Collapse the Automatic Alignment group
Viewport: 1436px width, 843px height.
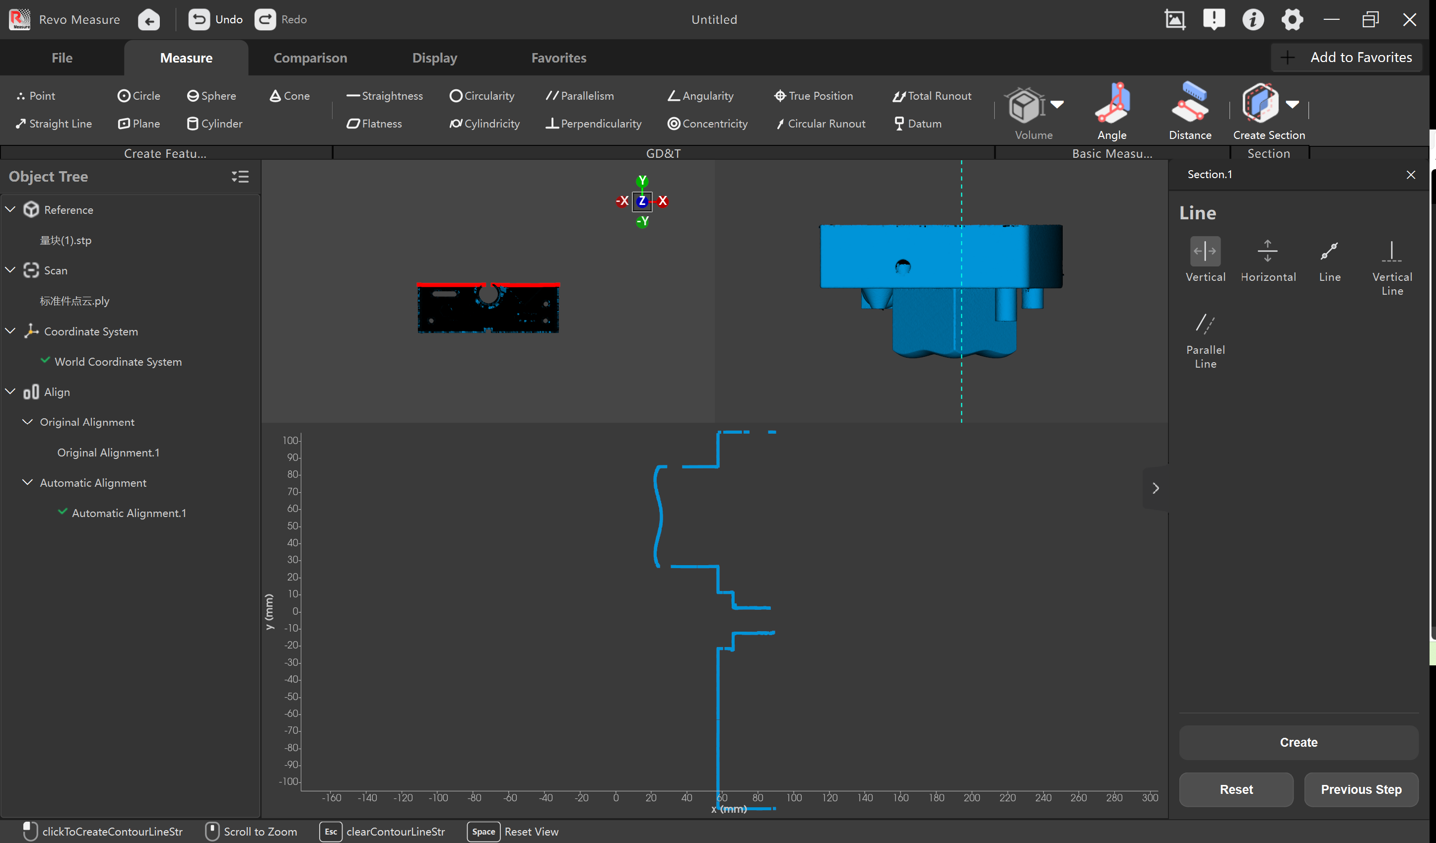[27, 482]
